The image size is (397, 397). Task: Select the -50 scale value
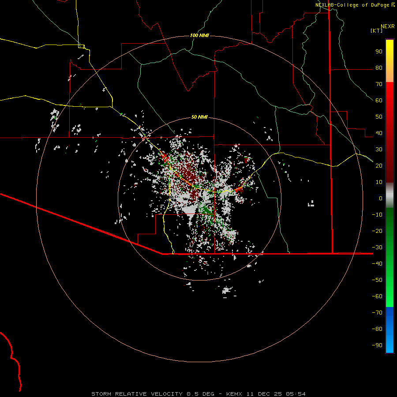(x=377, y=280)
